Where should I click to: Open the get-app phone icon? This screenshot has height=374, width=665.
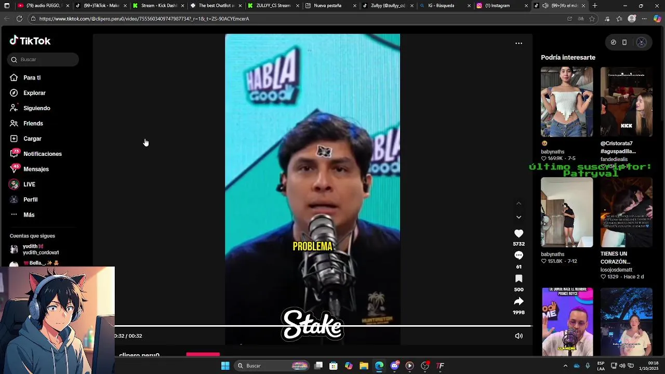[x=624, y=43]
